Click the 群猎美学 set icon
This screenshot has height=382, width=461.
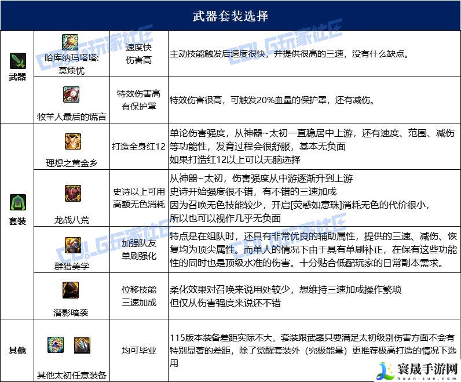click(x=73, y=245)
